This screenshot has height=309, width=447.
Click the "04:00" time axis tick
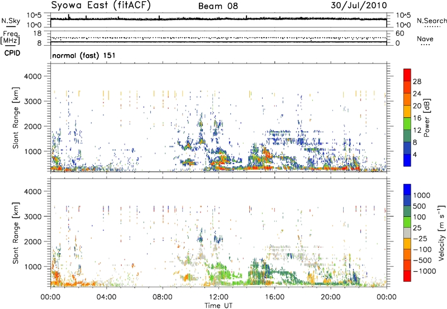(106, 297)
